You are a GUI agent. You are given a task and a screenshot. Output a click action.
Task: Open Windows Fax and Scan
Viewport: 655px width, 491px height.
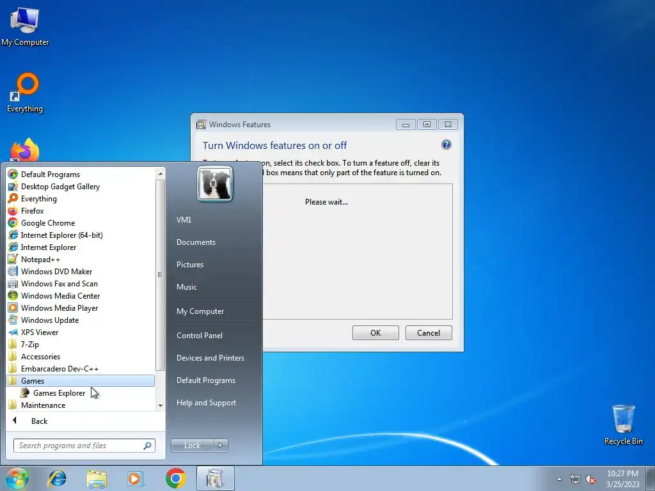pos(81,283)
